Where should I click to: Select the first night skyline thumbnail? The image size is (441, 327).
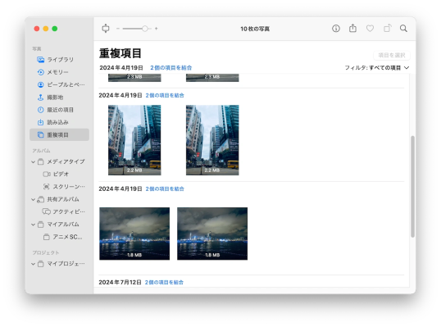tap(134, 234)
